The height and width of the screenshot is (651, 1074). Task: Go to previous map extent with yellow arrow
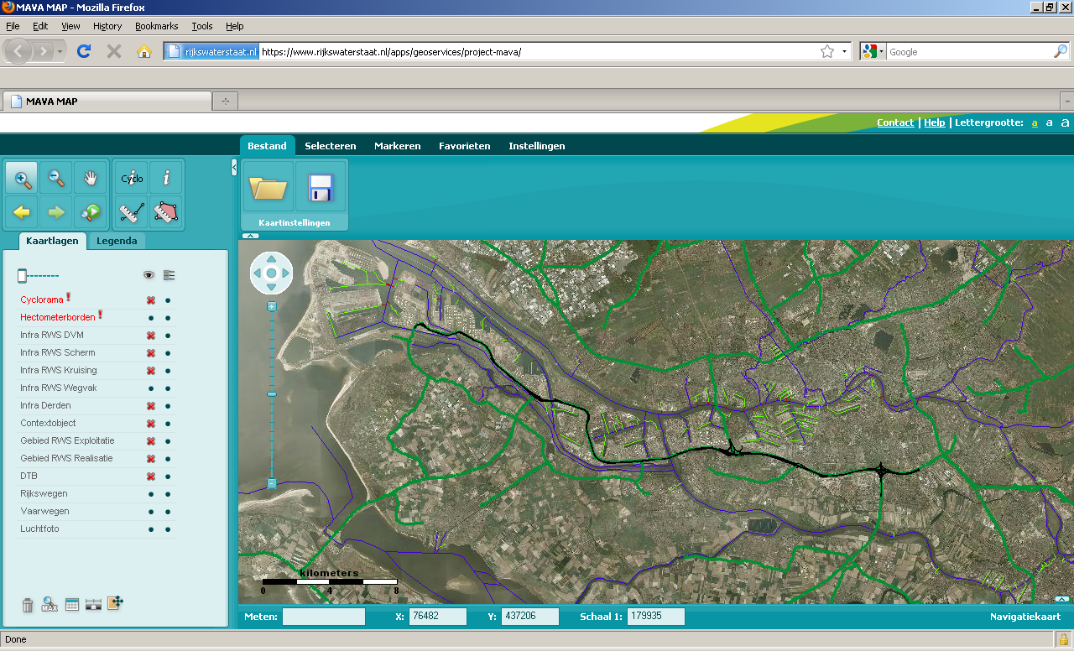click(x=23, y=212)
